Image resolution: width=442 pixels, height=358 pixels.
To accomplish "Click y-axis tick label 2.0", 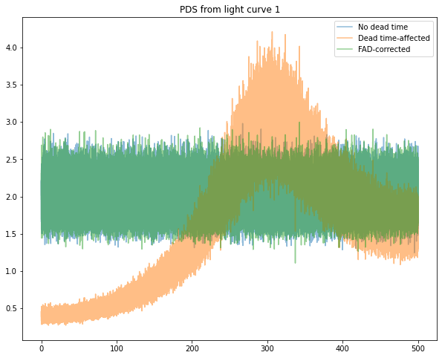I will 11,197.
